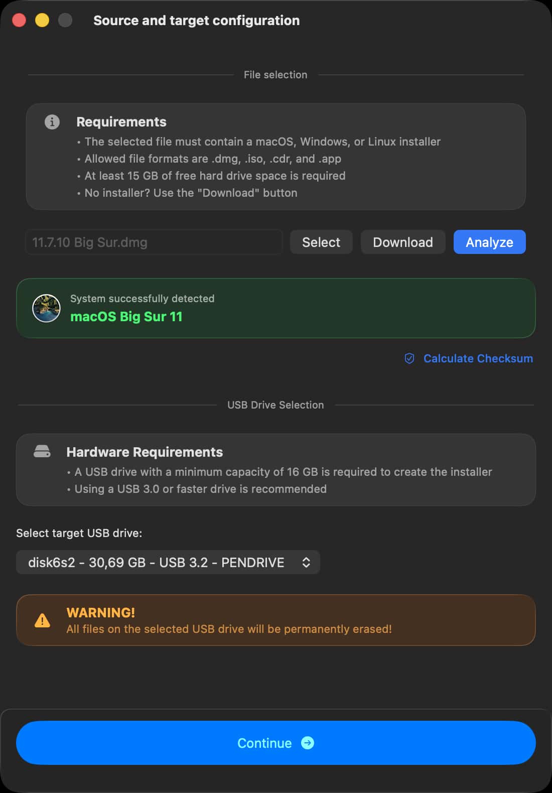Screen dimensions: 552x793
Task: Open the Calculate Checksum link
Action: tap(478, 358)
